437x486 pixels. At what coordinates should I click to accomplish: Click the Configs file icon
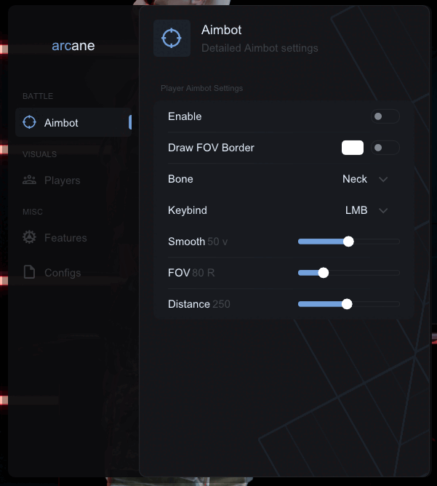(x=30, y=272)
